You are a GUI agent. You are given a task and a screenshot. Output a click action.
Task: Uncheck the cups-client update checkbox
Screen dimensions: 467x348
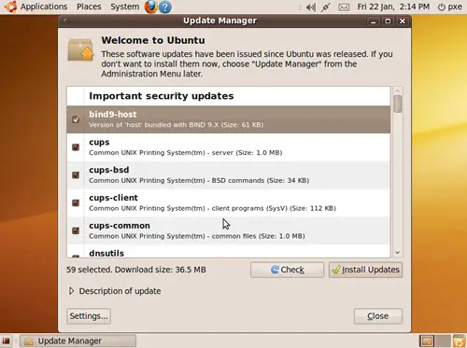76,202
